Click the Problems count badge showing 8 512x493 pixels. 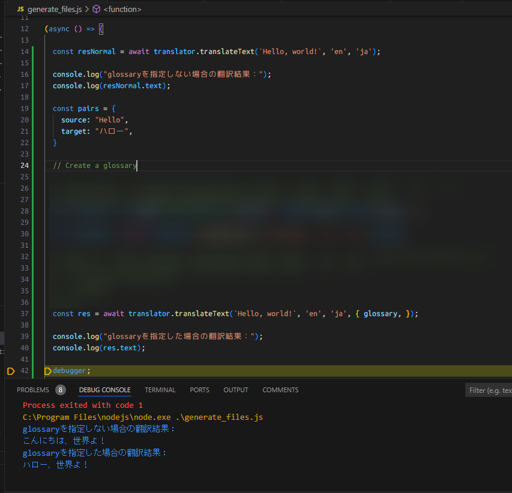click(61, 390)
